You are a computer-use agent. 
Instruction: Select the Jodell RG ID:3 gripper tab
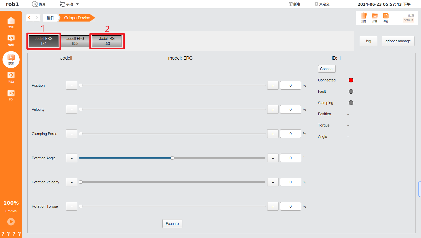pyautogui.click(x=107, y=41)
